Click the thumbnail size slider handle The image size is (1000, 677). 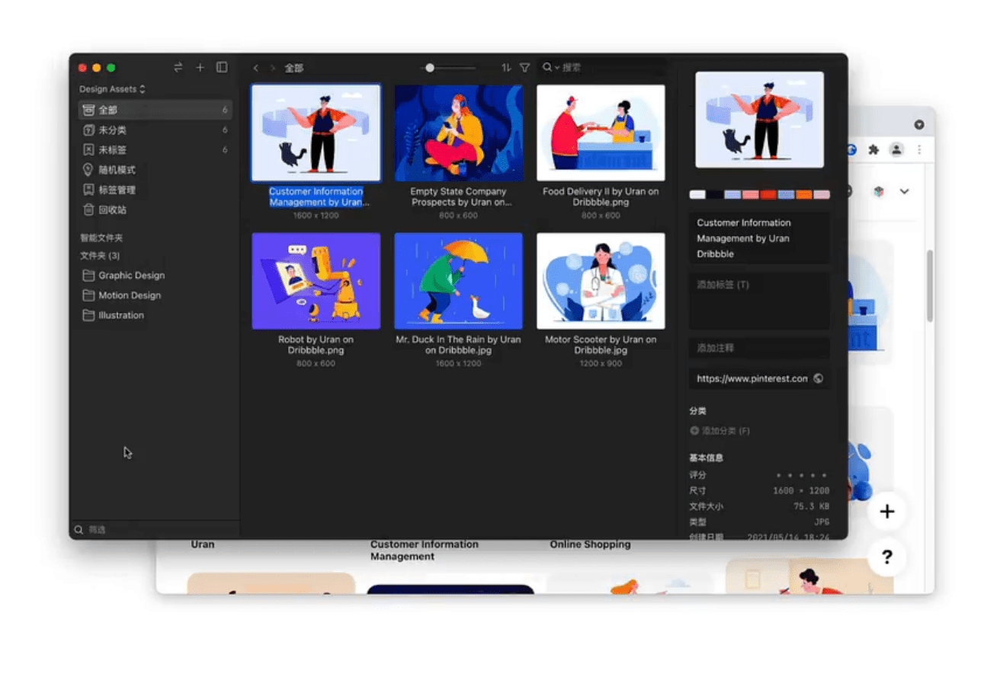tap(430, 68)
